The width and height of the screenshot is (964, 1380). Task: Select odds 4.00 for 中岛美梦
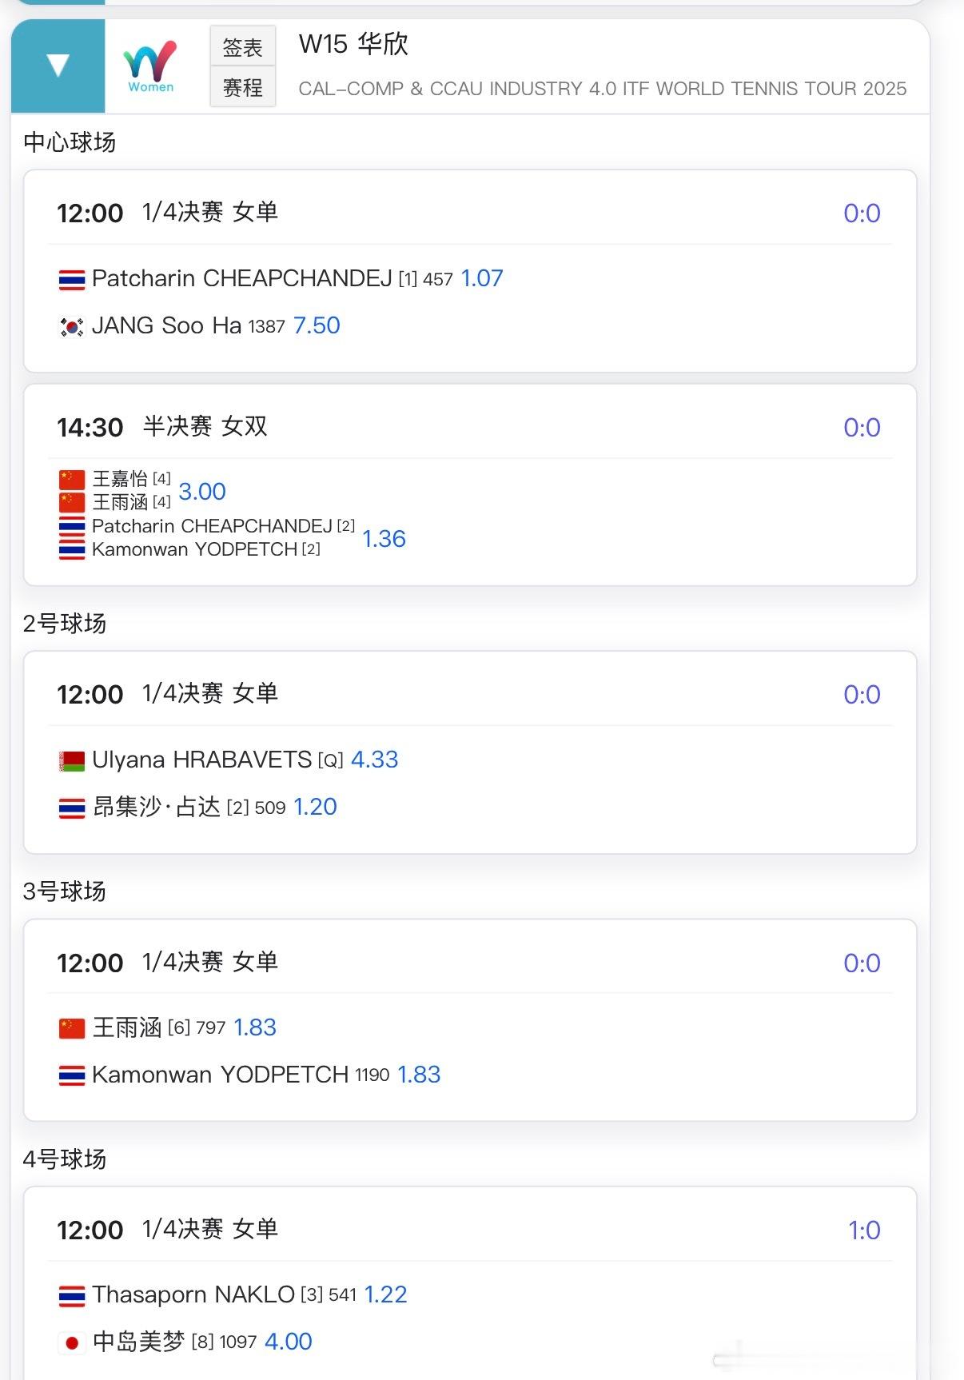(x=288, y=1342)
